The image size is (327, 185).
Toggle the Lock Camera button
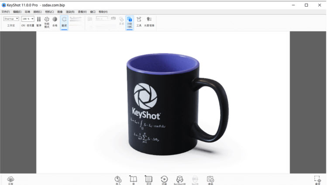click(129, 20)
